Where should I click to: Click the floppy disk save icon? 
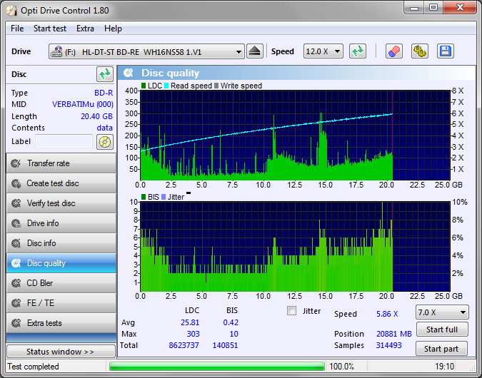[446, 51]
